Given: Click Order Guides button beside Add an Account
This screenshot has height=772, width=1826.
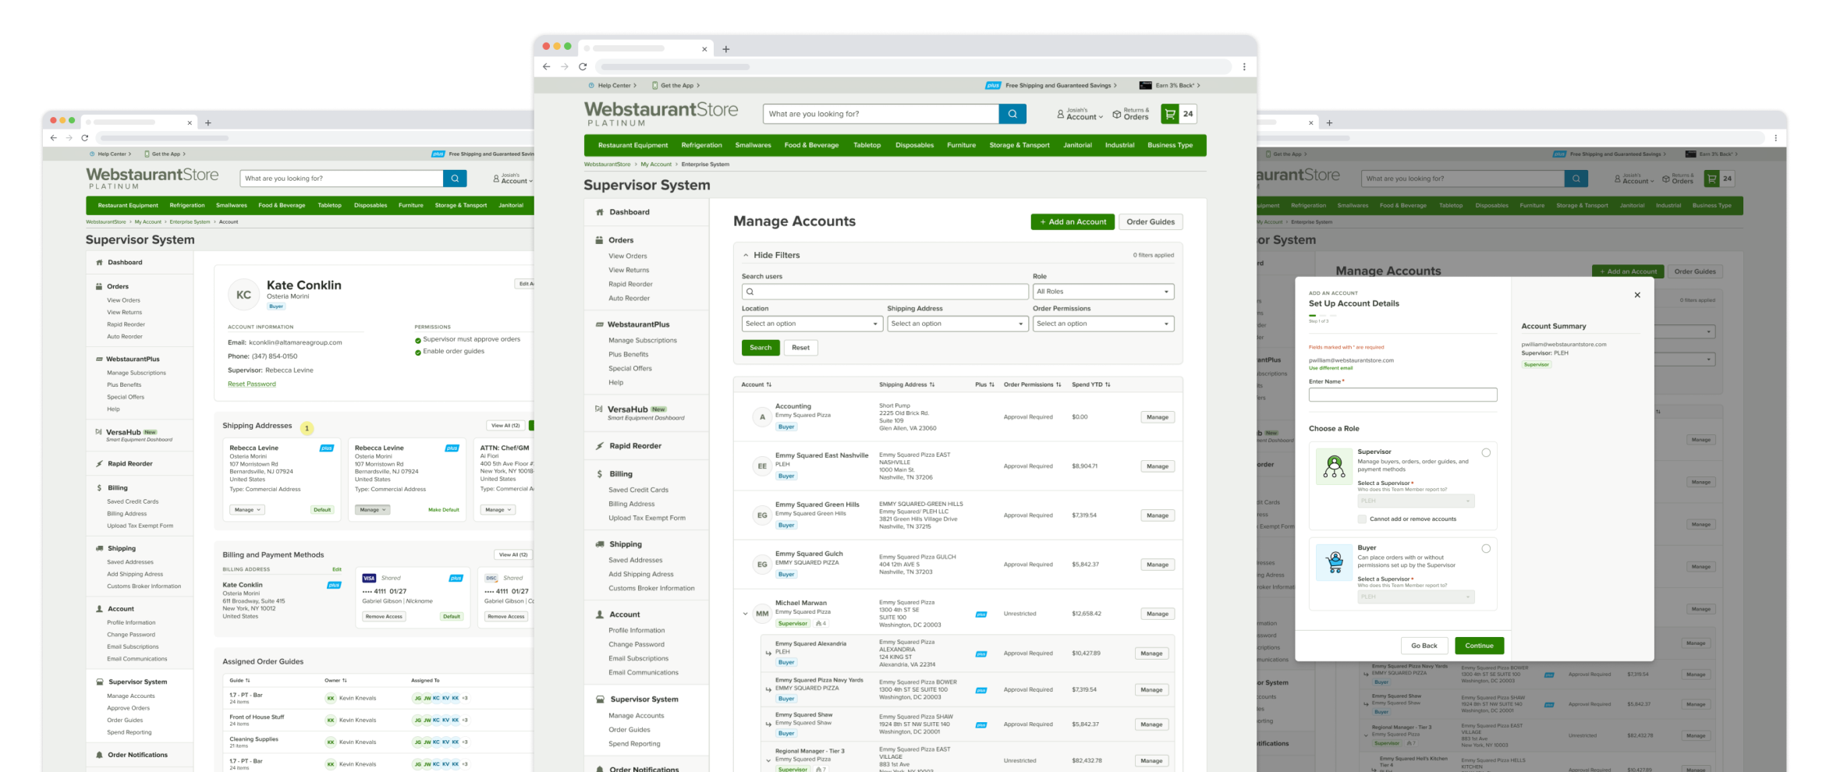Looking at the screenshot, I should tap(1151, 222).
